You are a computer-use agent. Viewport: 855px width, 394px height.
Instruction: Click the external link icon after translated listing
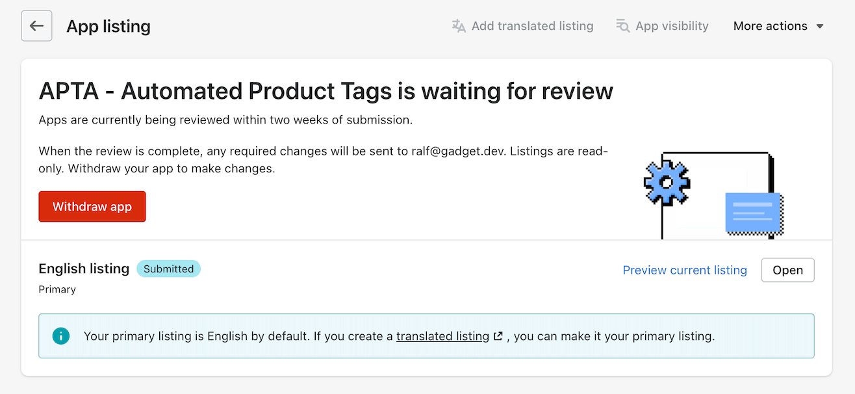(498, 337)
